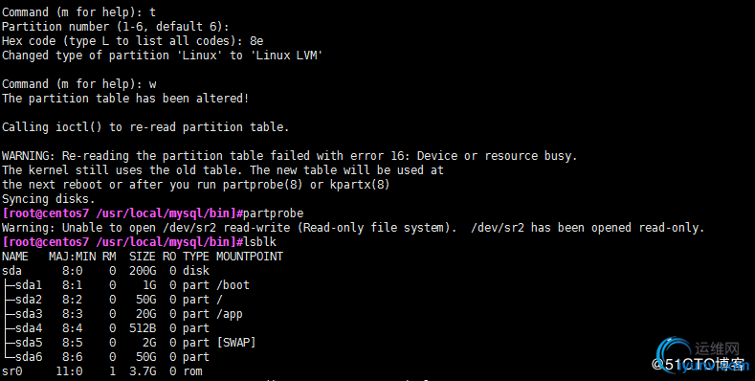
Task: Select the sda3 /app partition row
Action: click(122, 314)
